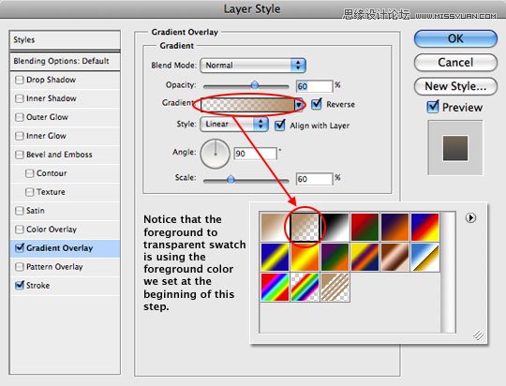This screenshot has height=386, width=506.
Task: Pick the copper gradient swatch
Action: pos(395,257)
